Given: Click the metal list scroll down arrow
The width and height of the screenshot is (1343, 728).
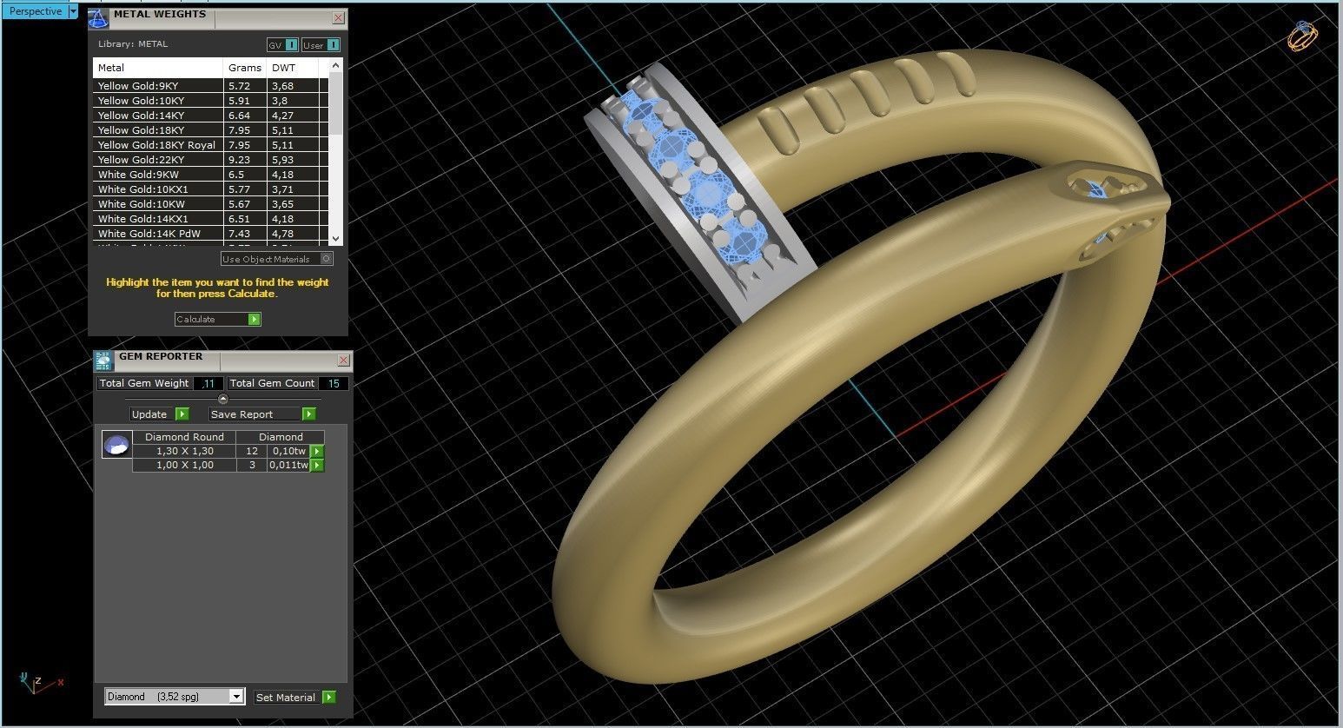Looking at the screenshot, I should pyautogui.click(x=336, y=238).
